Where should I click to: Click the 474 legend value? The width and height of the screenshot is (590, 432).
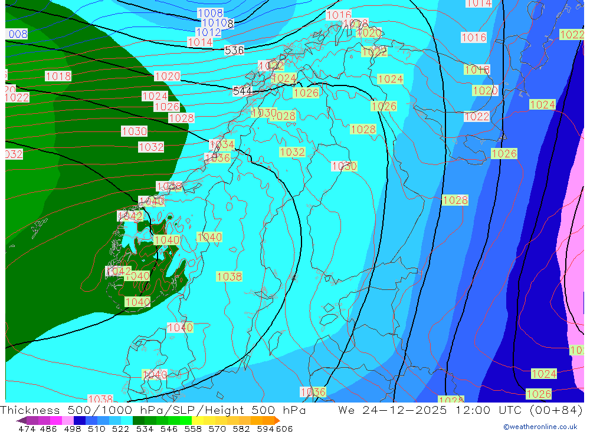click(27, 429)
